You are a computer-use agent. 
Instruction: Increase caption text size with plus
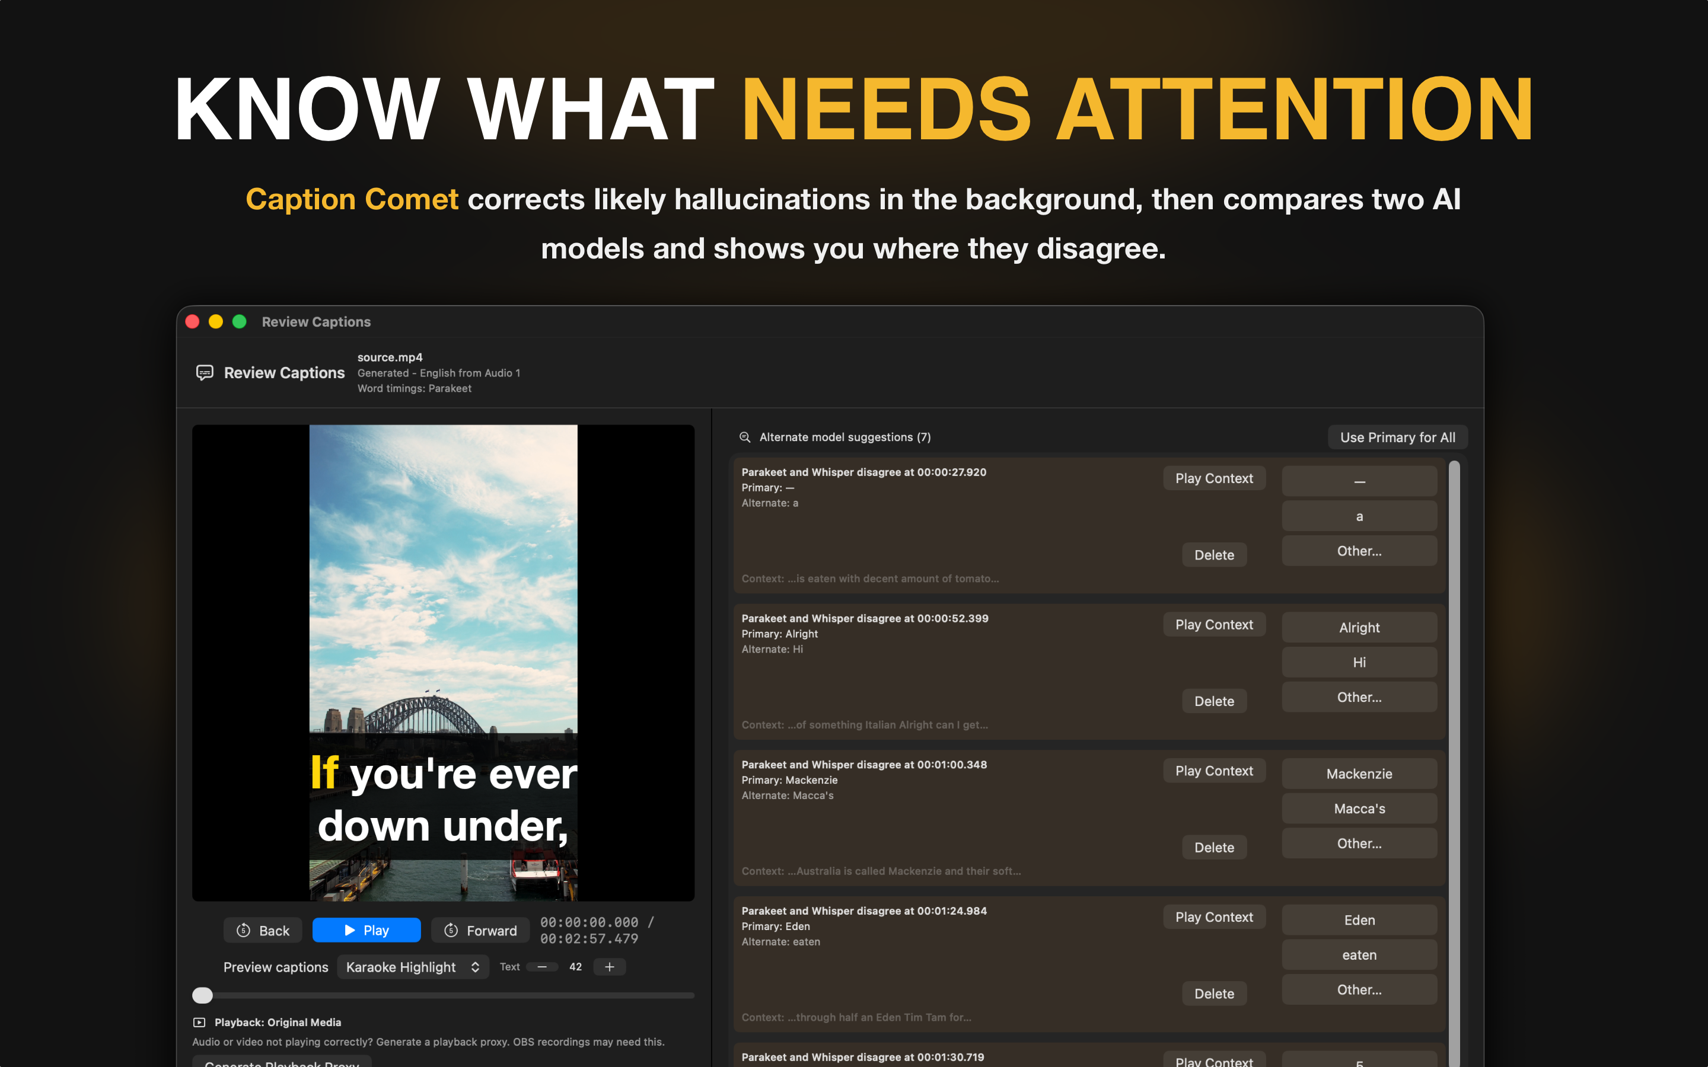click(x=610, y=967)
